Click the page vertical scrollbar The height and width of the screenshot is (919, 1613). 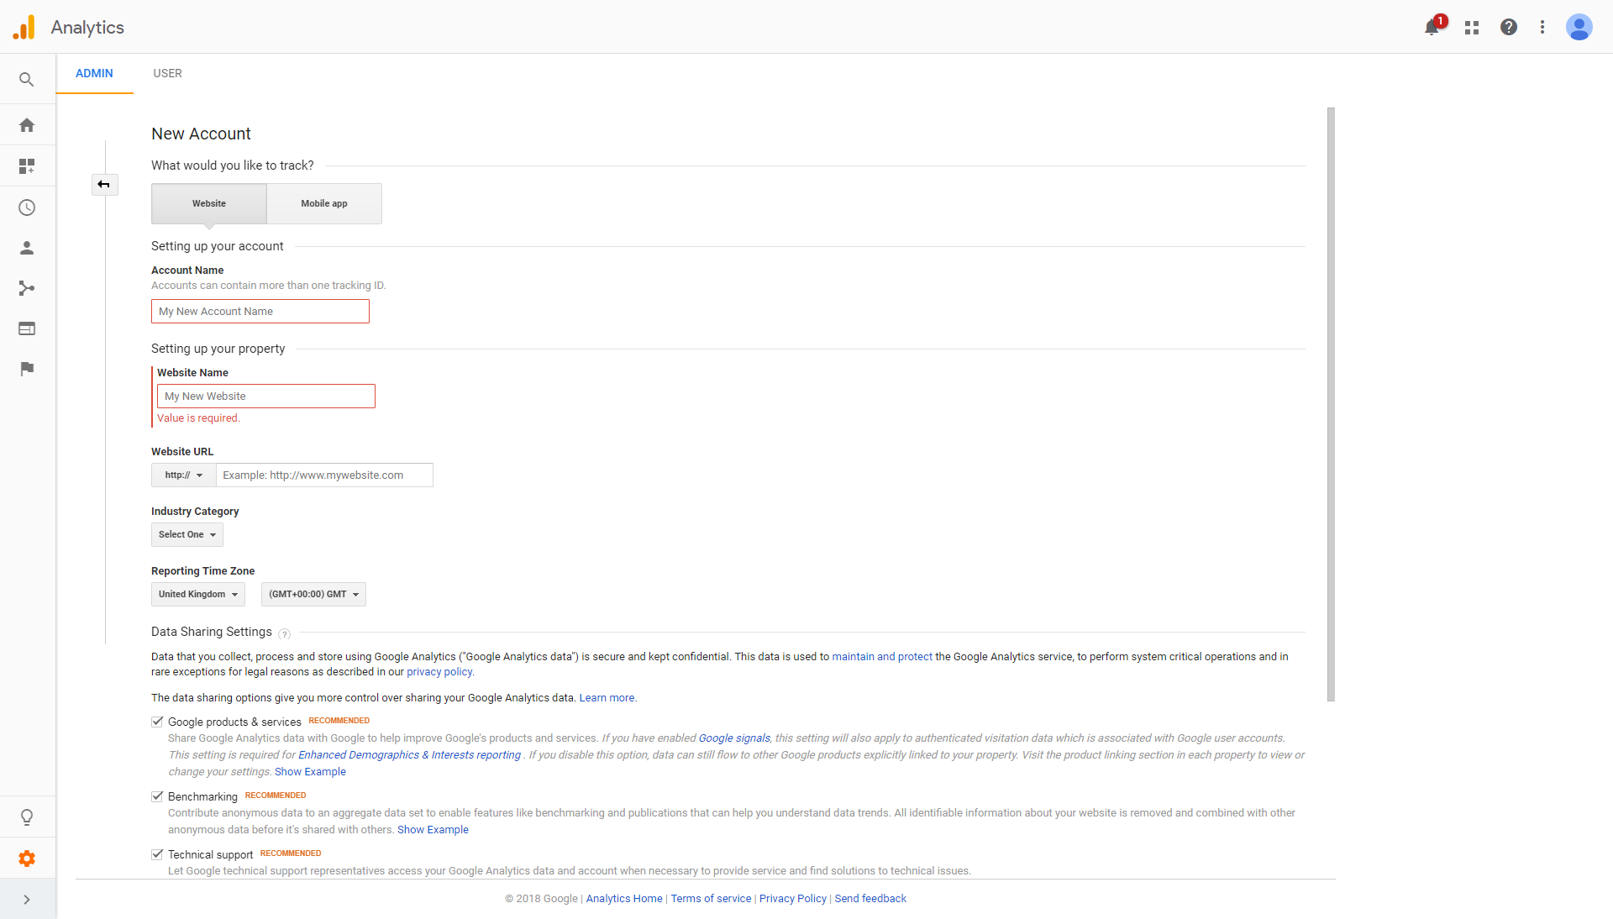tap(1331, 404)
